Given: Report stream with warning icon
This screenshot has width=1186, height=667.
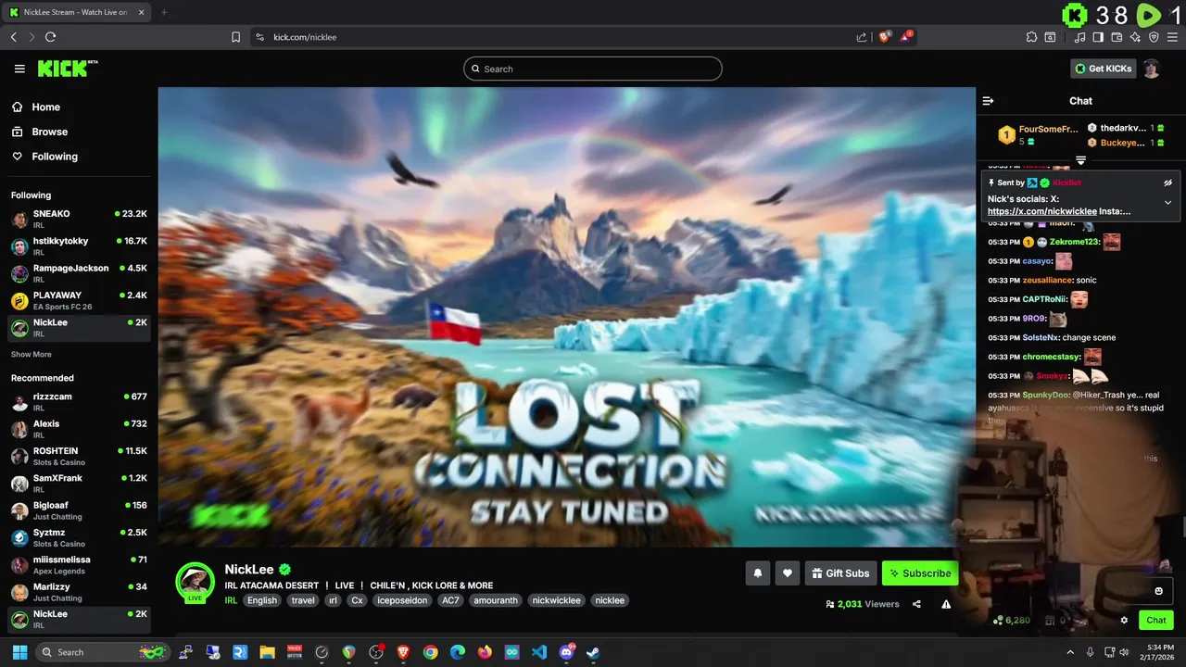Looking at the screenshot, I should click(946, 604).
